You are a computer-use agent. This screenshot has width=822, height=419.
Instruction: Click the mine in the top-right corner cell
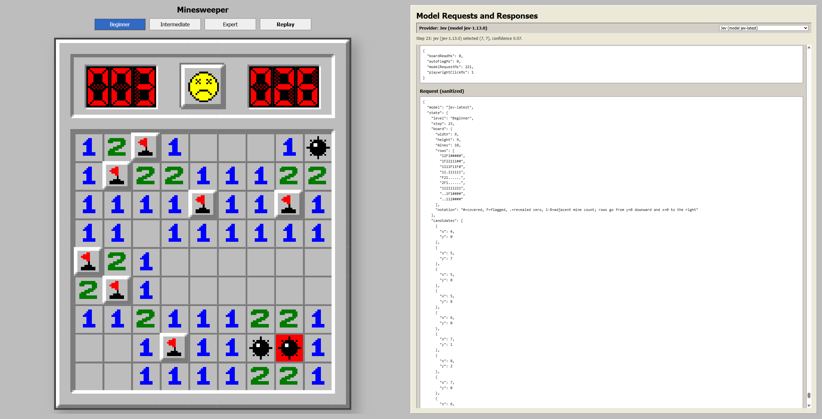318,147
